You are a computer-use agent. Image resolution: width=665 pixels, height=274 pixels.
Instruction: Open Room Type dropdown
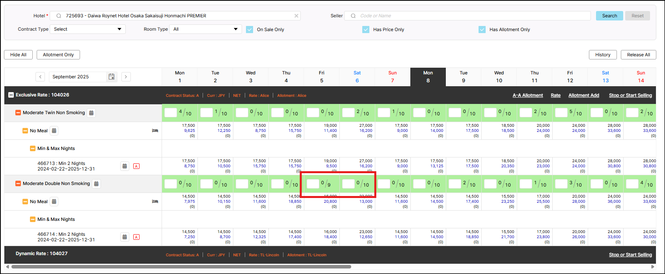[205, 29]
